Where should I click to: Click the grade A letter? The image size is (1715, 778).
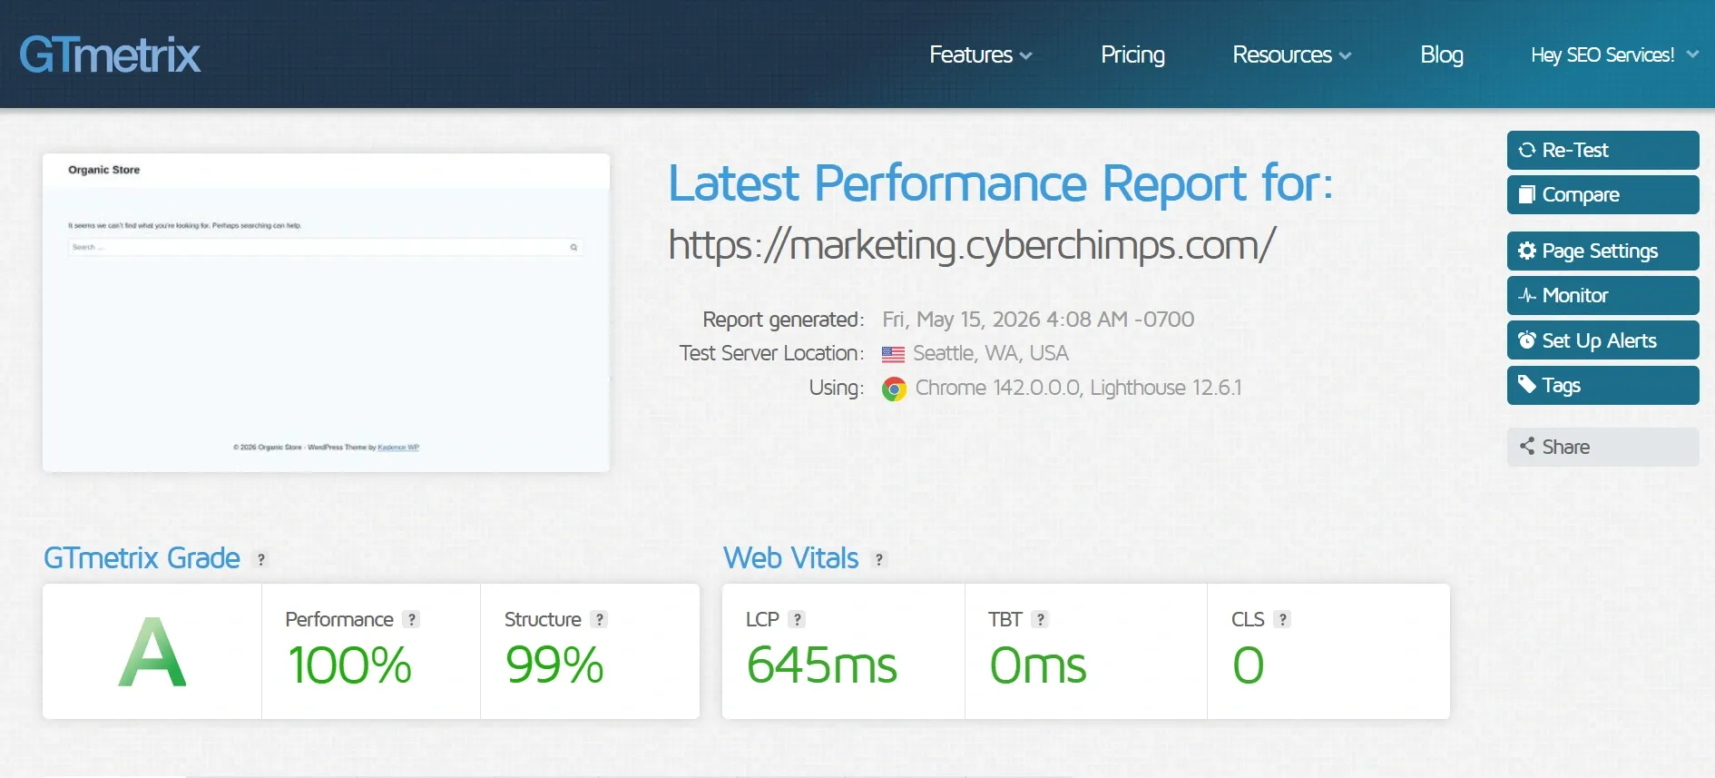(152, 652)
